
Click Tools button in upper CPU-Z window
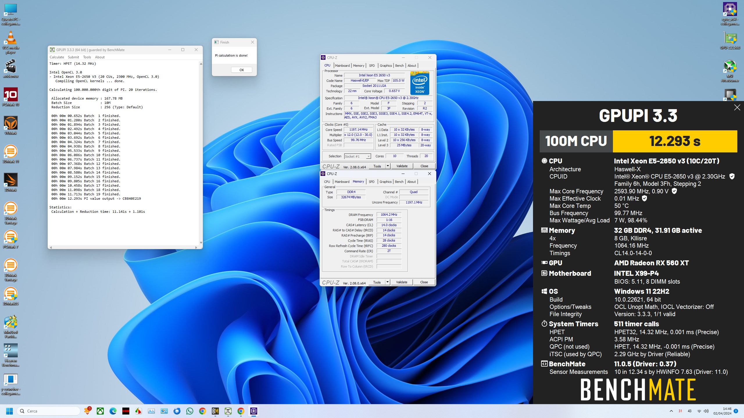click(377, 166)
